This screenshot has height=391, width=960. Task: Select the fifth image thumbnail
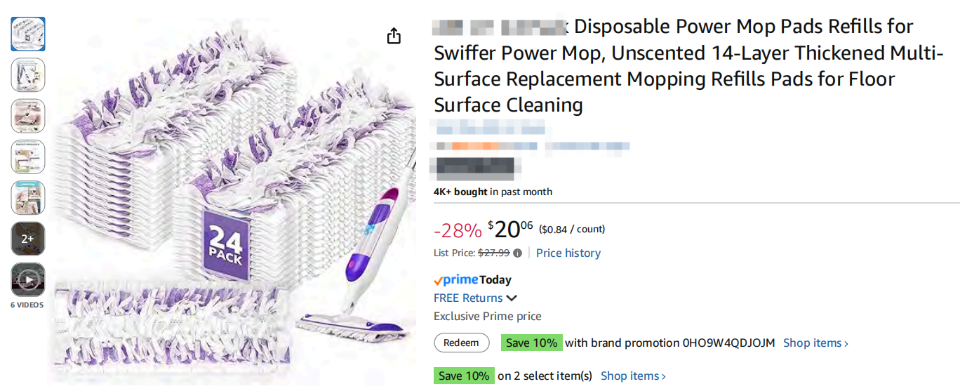(28, 198)
